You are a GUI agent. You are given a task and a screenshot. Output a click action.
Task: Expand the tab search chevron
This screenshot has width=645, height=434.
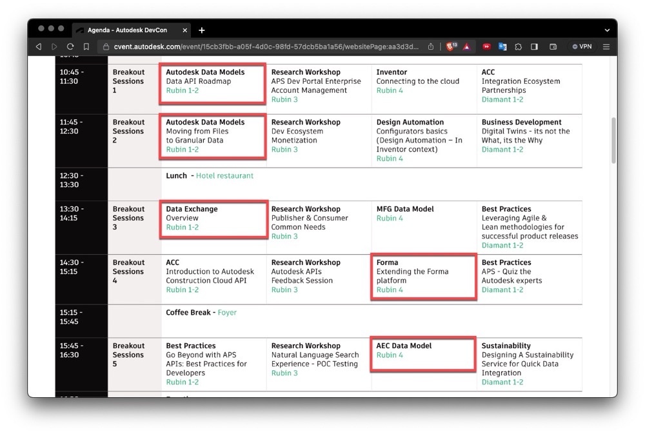click(x=607, y=30)
